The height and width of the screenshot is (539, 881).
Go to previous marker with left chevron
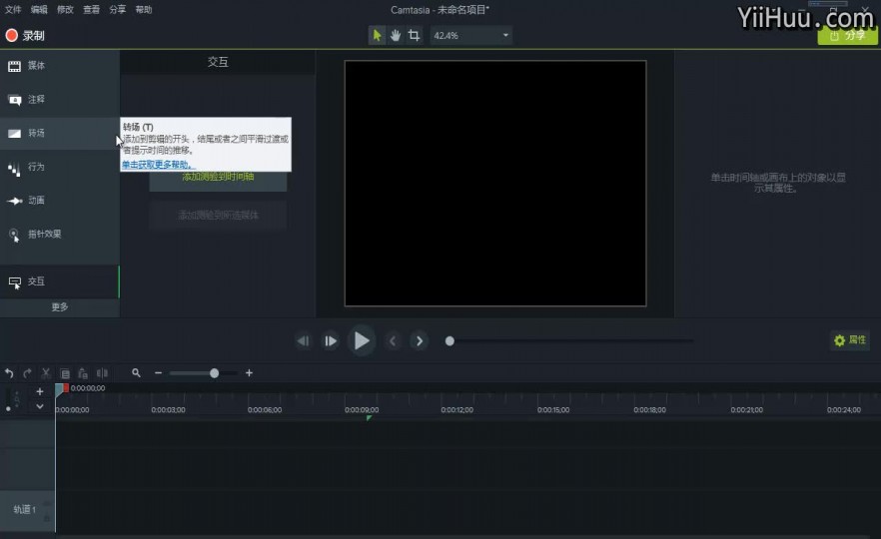pos(393,340)
